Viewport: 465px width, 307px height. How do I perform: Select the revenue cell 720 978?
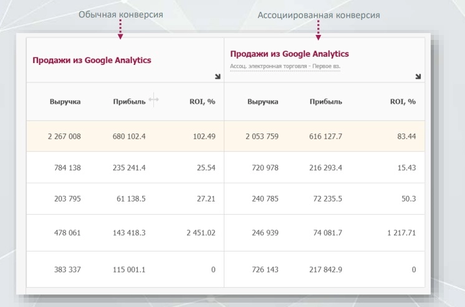coord(265,168)
